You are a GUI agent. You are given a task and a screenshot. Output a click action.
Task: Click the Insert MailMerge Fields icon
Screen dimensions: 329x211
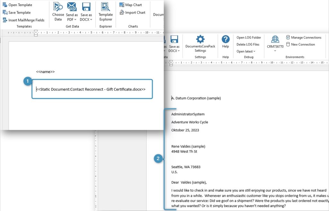(x=5, y=20)
